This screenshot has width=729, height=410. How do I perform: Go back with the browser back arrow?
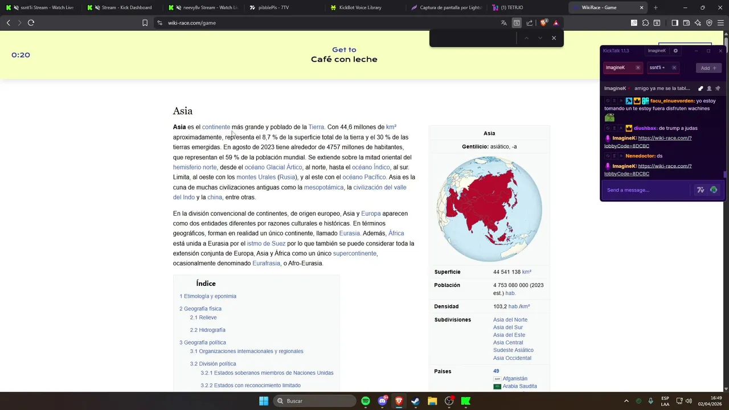8,23
